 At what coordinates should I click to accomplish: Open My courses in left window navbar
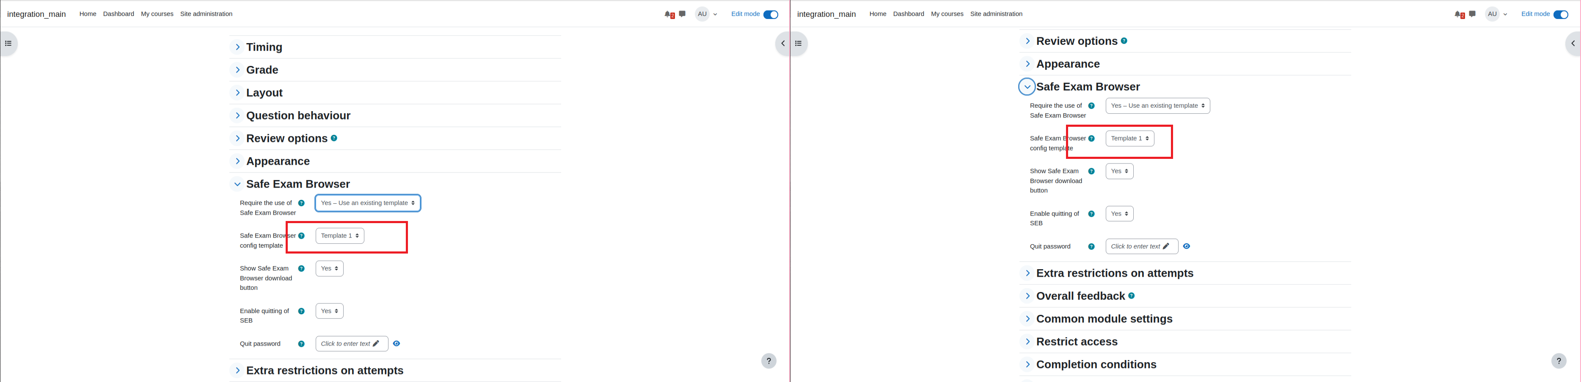click(x=157, y=14)
